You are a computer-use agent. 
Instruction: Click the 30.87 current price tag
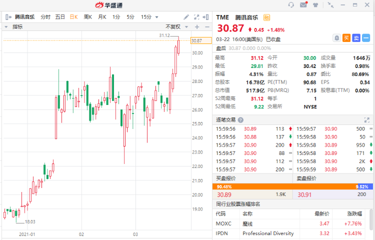click(x=201, y=40)
